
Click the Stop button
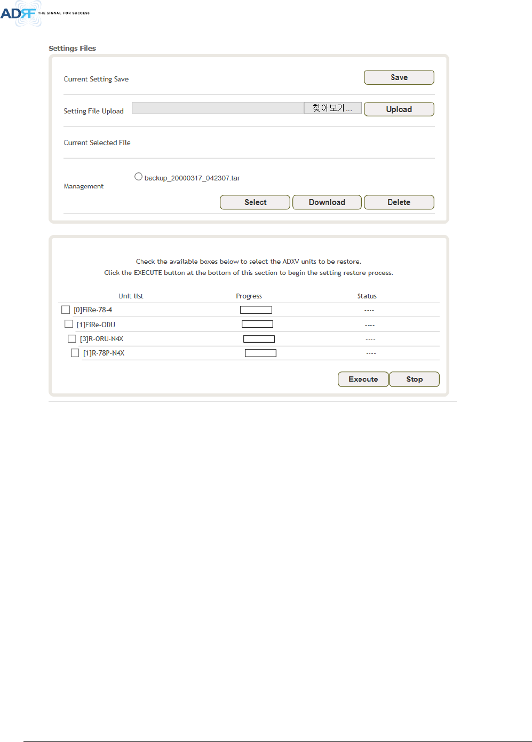[414, 379]
